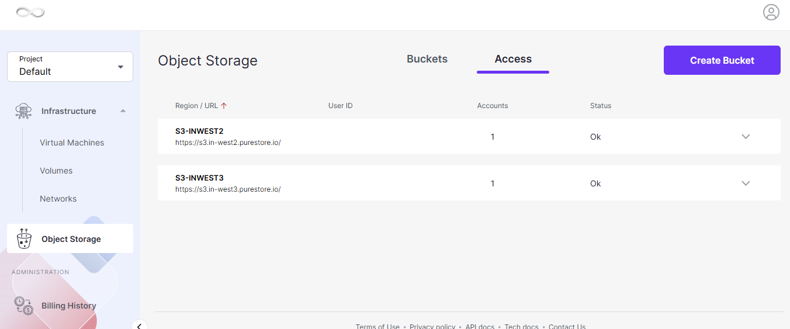Click the https://s3.in-west3.purestore.io/ URL
790x329 pixels.
click(x=228, y=189)
